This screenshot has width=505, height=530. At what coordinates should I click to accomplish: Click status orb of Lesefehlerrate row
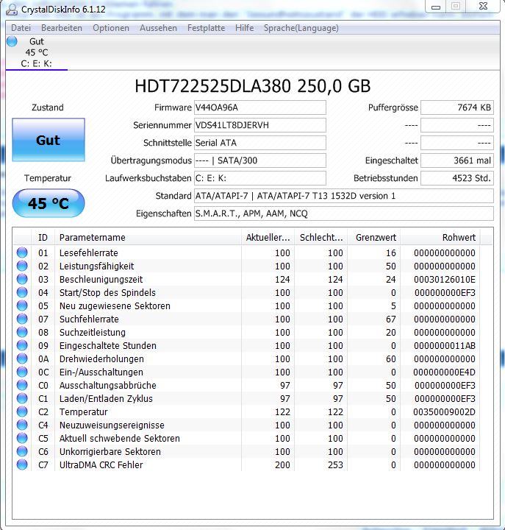click(22, 252)
